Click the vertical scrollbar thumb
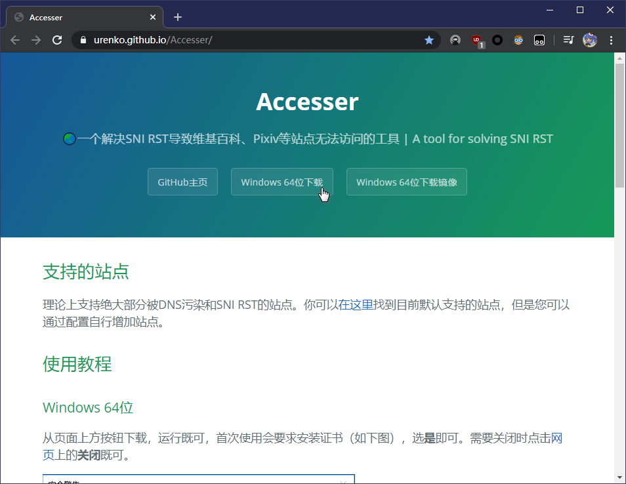626x484 pixels. coord(619,125)
